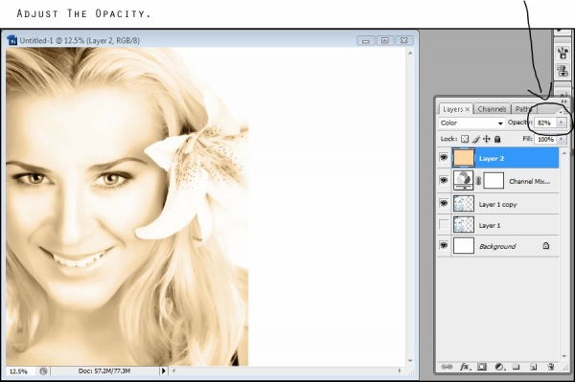Viewport: 575px width, 382px height.
Task: Click the Channel Mixer adjustment icon
Action: pos(464,180)
